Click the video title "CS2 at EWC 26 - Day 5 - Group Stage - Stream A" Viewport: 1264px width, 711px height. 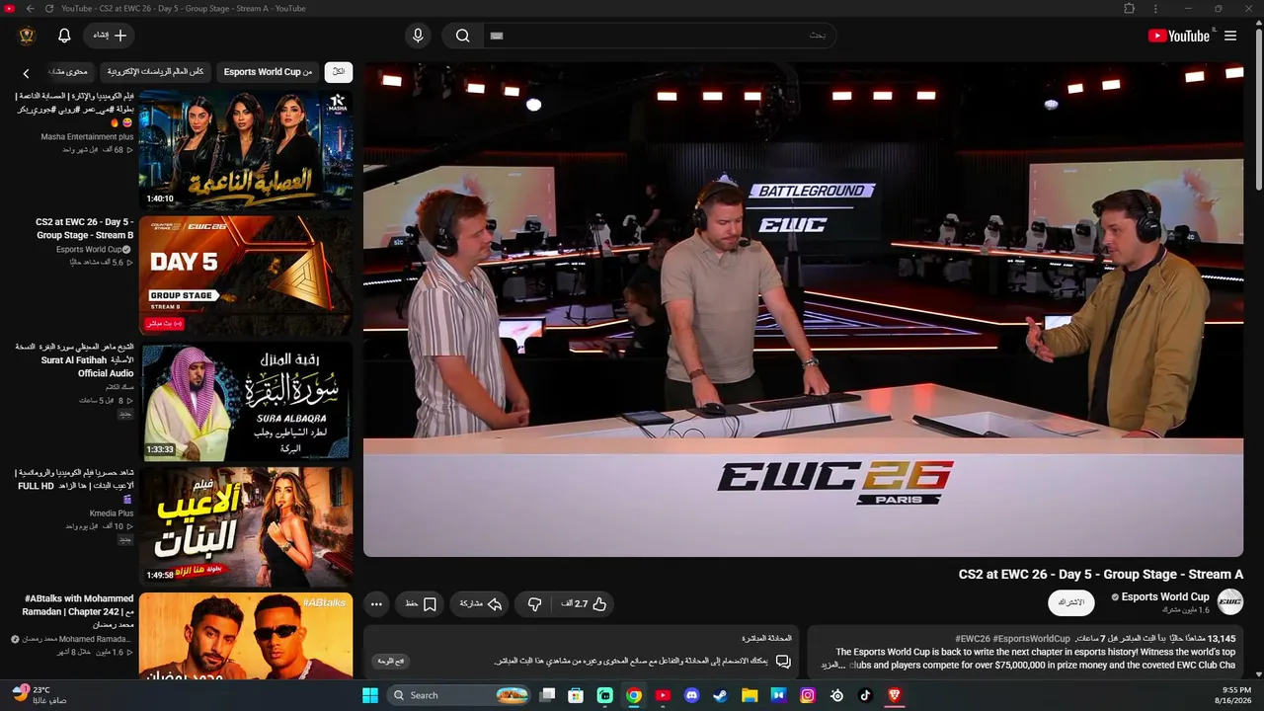[x=1101, y=575]
